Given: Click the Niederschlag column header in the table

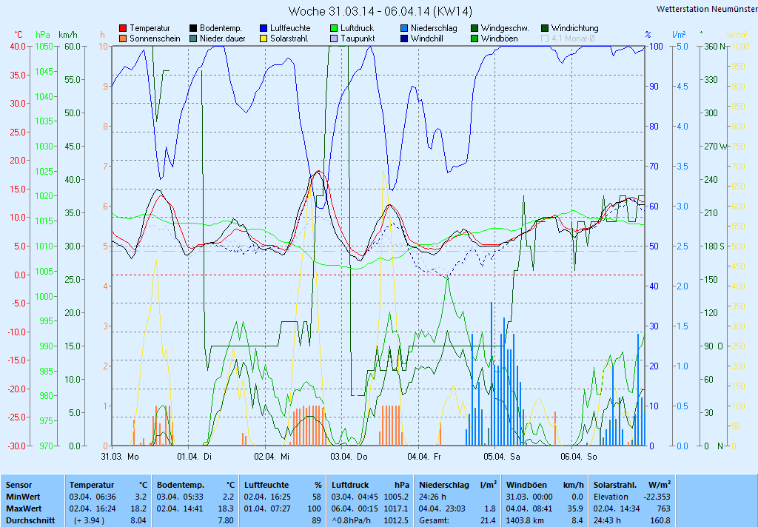Looking at the screenshot, I should 444,485.
